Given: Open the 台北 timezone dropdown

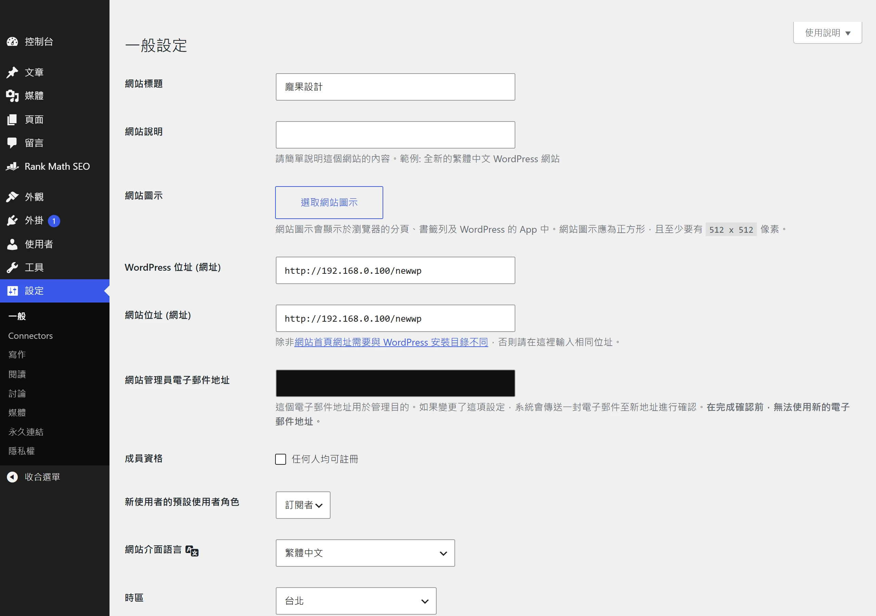Looking at the screenshot, I should 356,601.
